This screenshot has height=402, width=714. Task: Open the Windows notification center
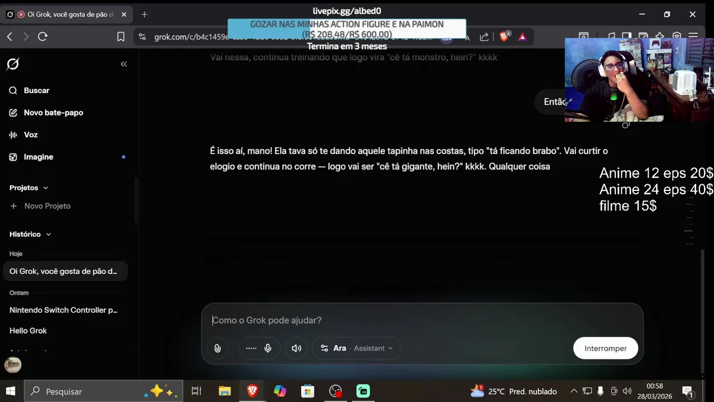pos(688,391)
